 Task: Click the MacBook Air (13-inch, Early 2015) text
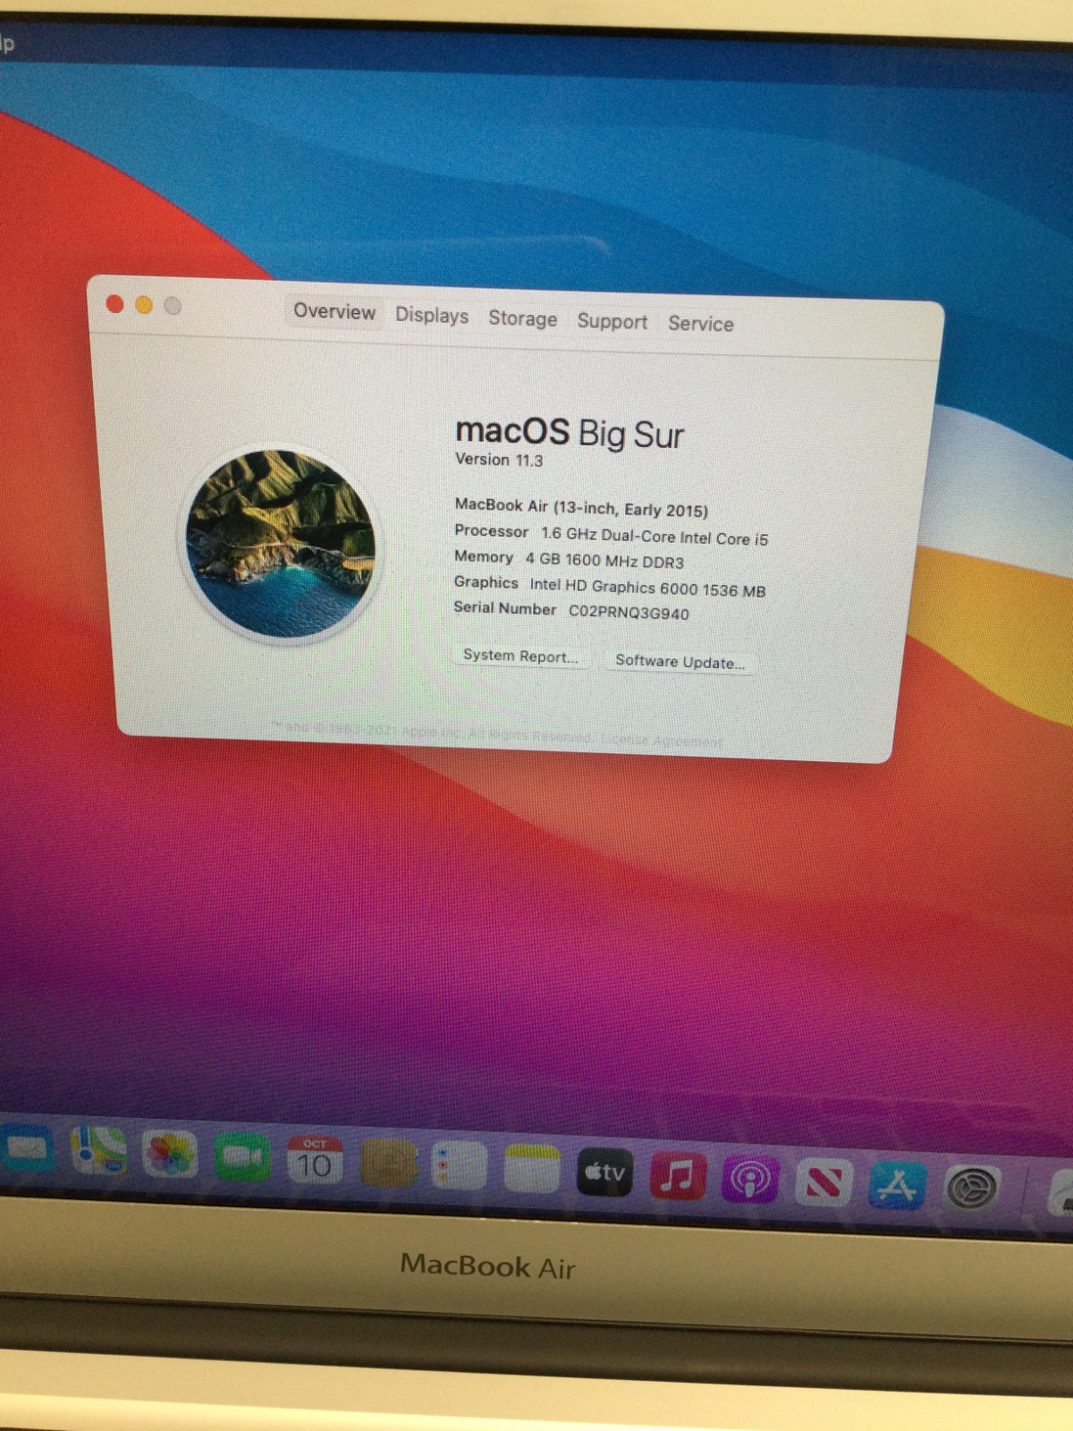point(581,507)
